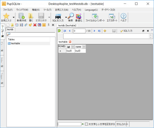Close the grid view with X
The width and height of the screenshot is (154, 128).
click(x=148, y=31)
